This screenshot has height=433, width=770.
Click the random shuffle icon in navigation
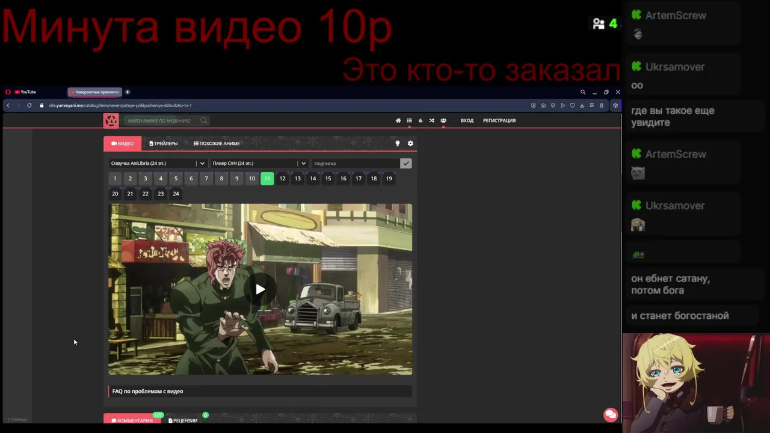(x=432, y=120)
